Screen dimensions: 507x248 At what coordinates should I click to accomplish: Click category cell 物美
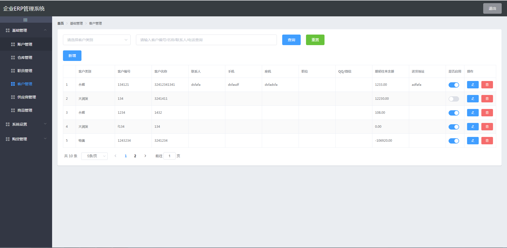point(82,141)
